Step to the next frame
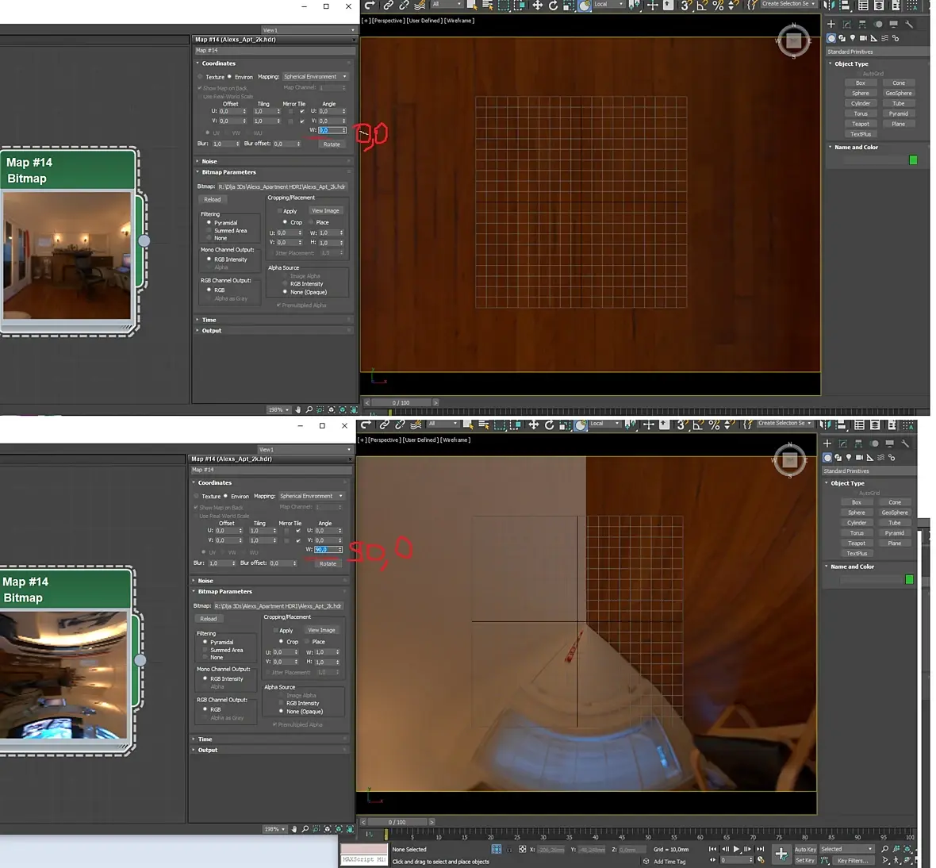 click(747, 849)
